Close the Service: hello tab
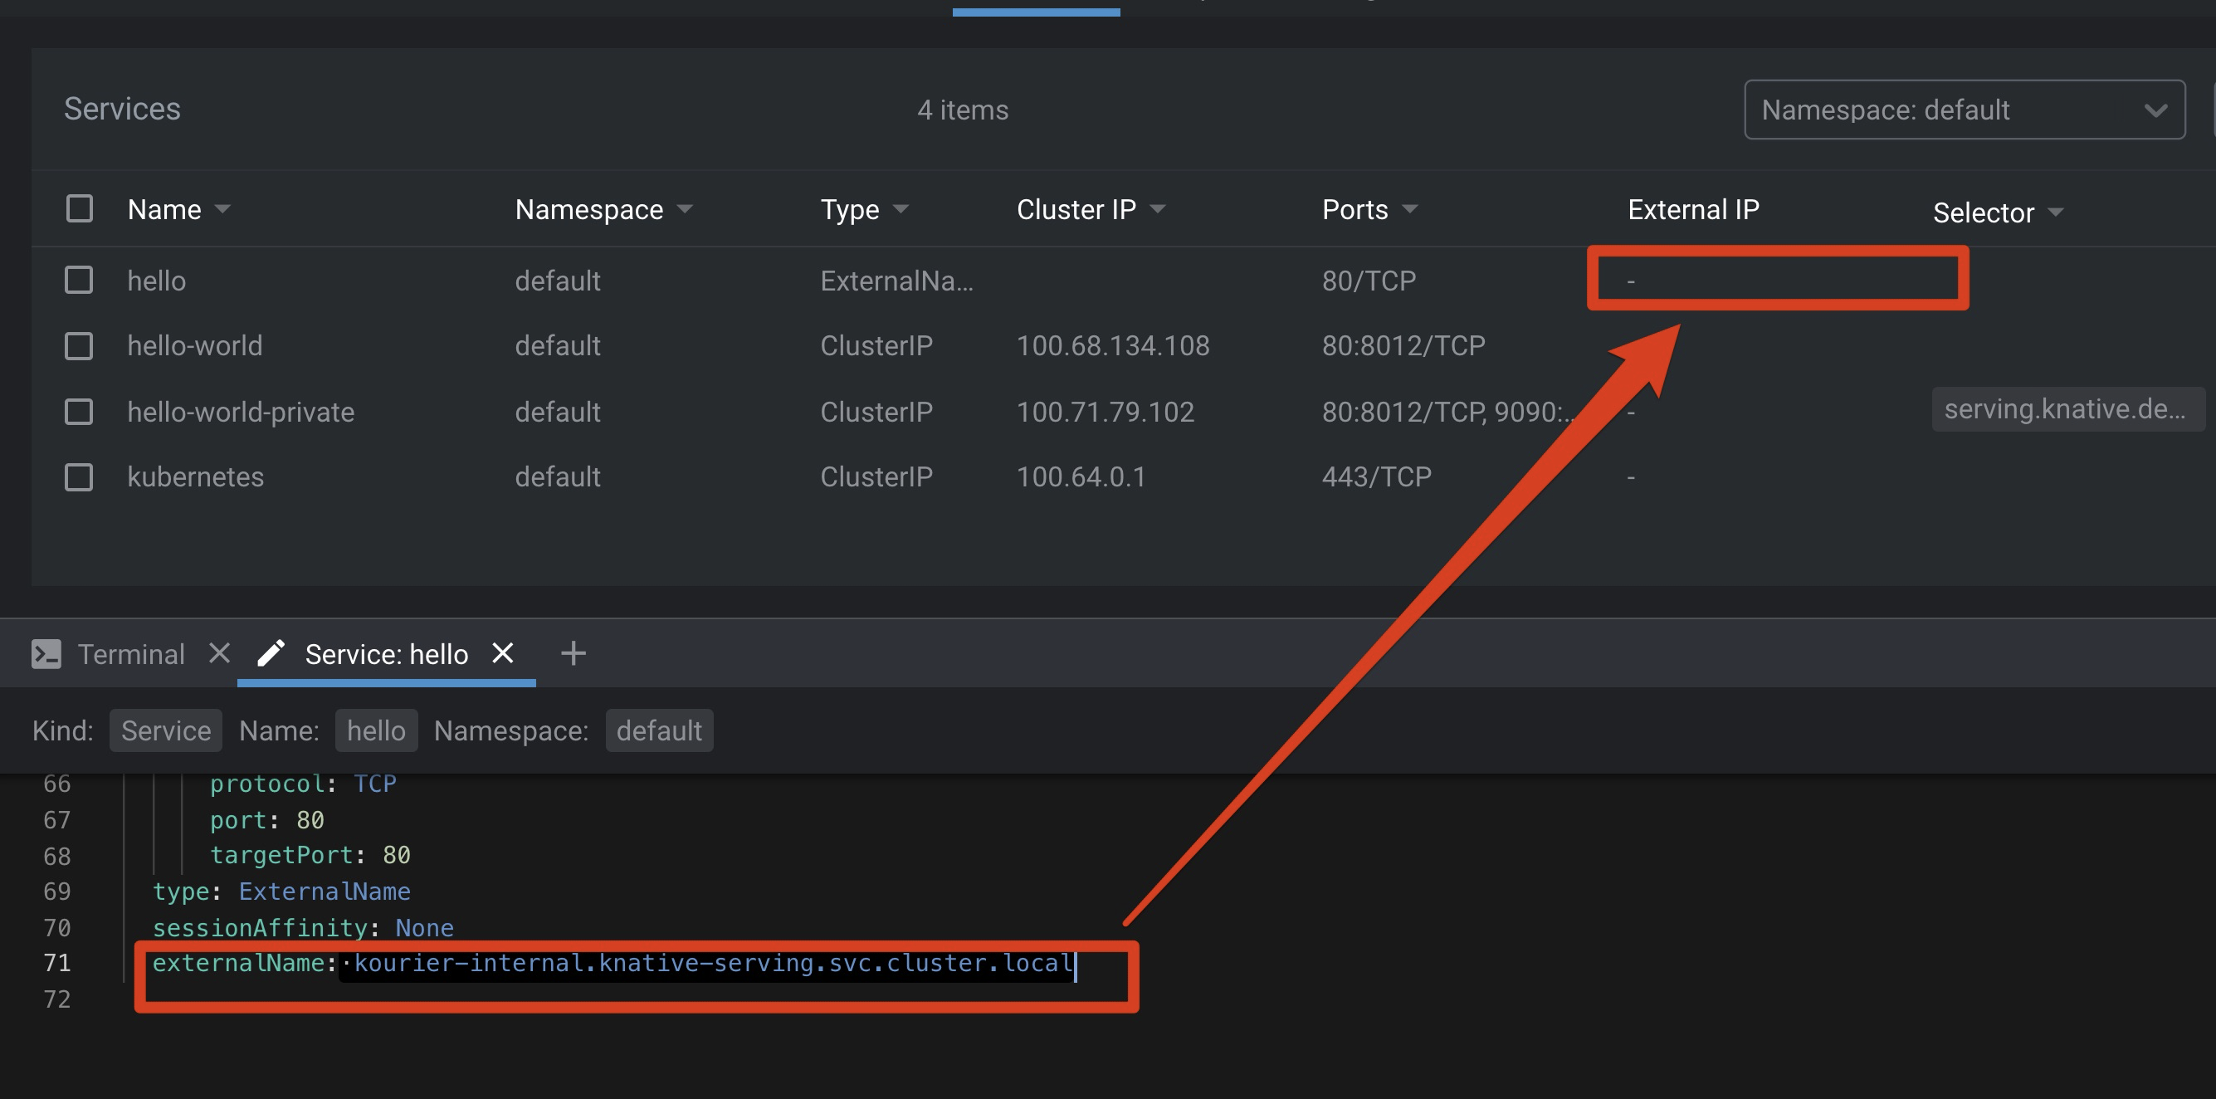 tap(502, 653)
